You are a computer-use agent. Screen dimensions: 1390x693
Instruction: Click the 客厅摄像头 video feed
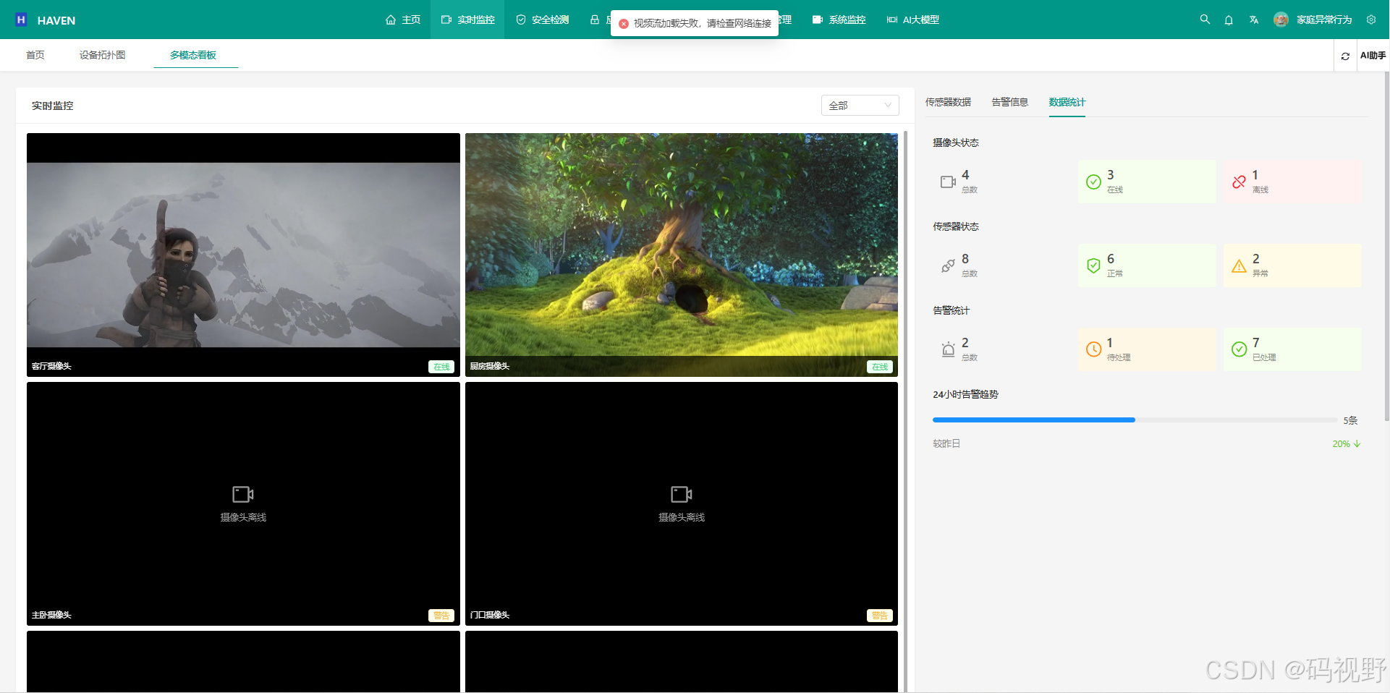click(x=243, y=255)
